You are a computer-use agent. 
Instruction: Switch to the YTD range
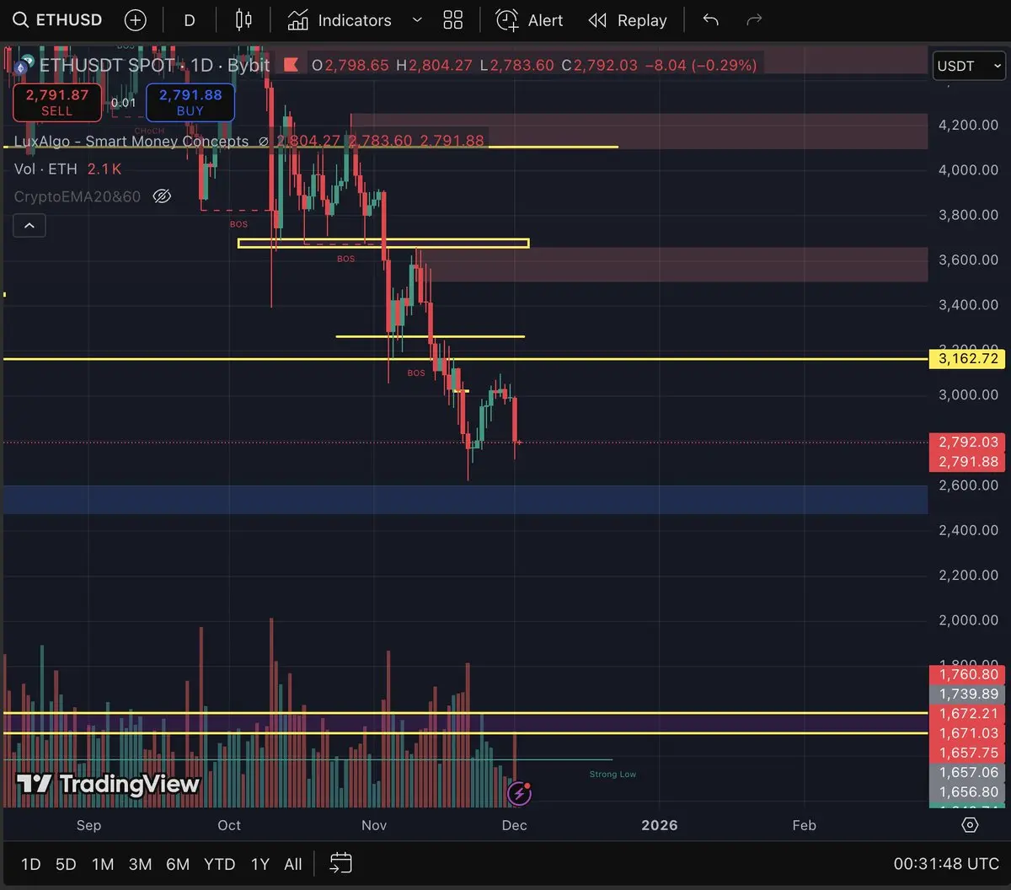[220, 864]
